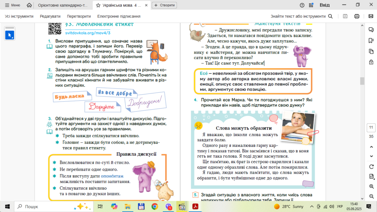Open the Меню hamburger menu
This screenshot has height=212, width=377.
coord(13,5)
